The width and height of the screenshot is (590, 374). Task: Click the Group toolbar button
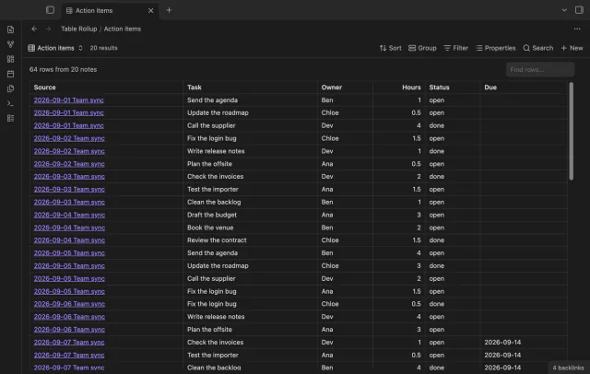click(422, 48)
